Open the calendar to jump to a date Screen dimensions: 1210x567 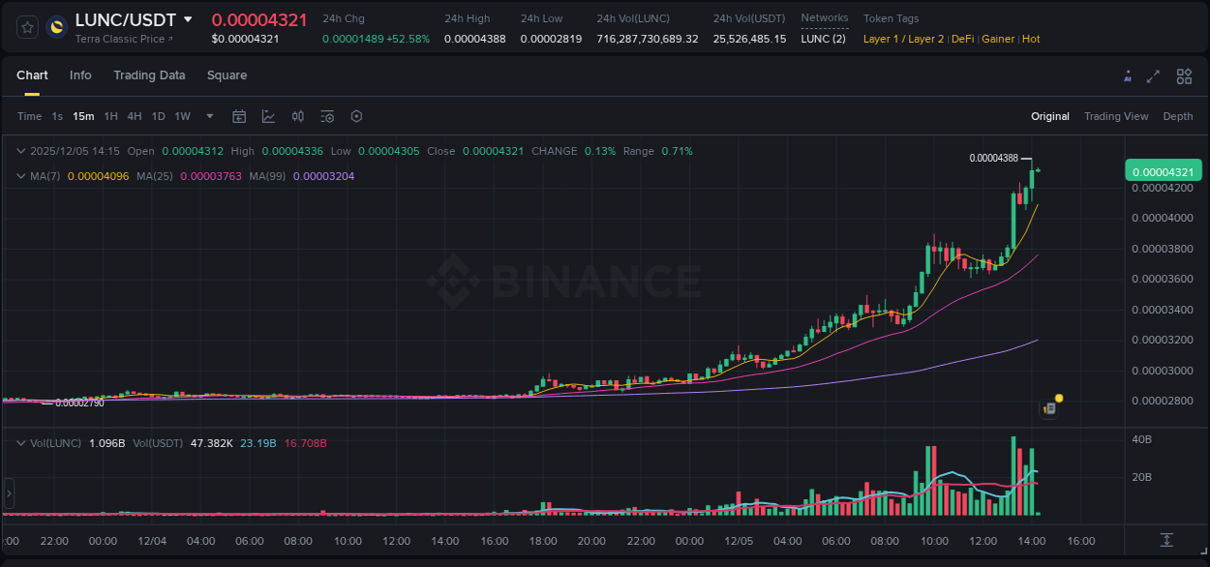tap(239, 116)
